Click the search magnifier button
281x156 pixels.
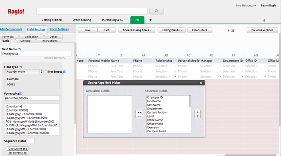pyautogui.click(x=157, y=11)
